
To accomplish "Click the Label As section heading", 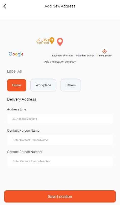I will [15, 71].
